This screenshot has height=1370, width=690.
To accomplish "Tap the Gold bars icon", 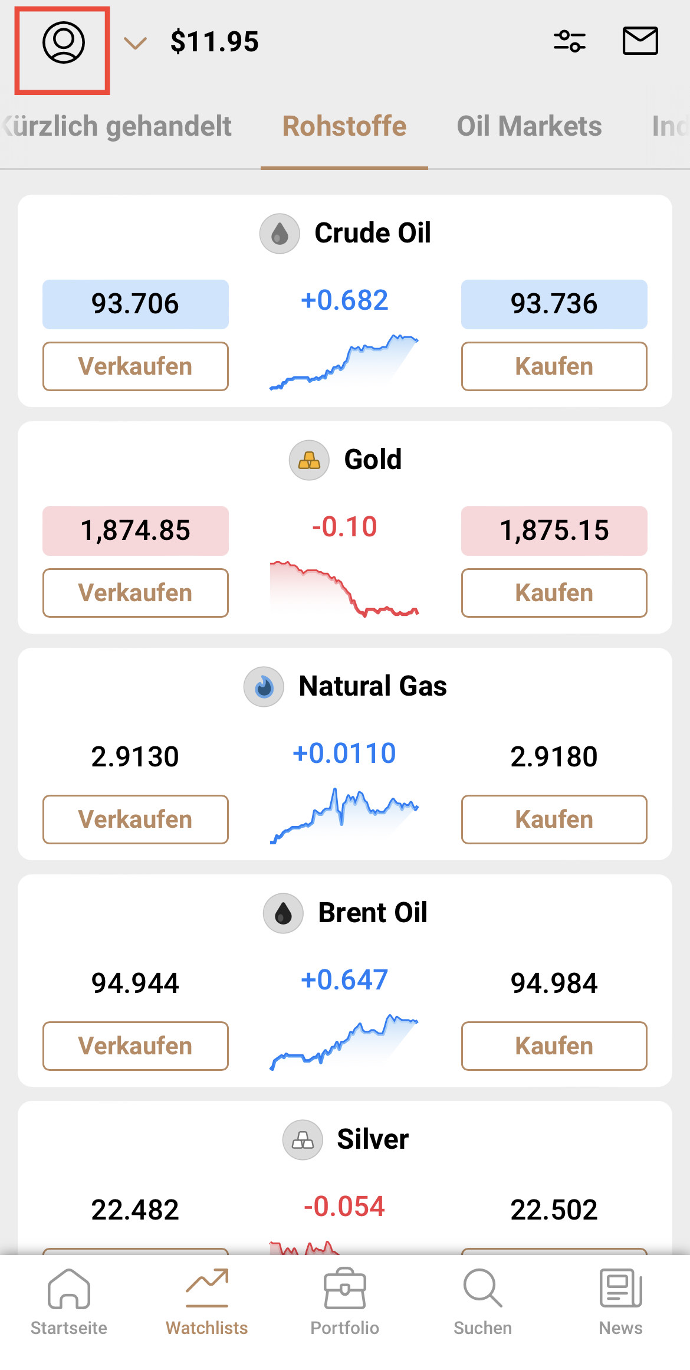I will [309, 460].
